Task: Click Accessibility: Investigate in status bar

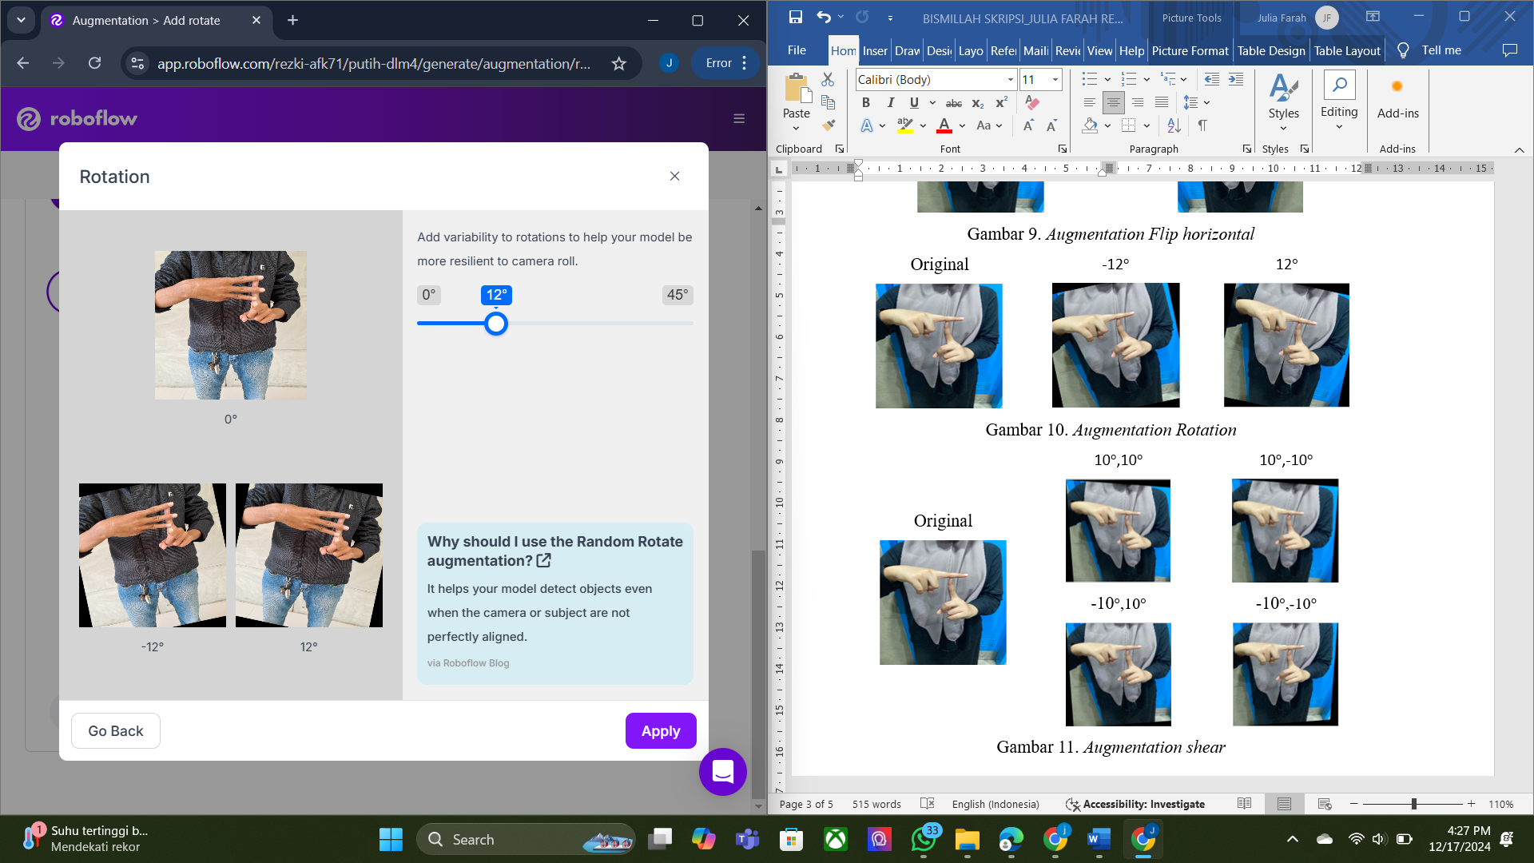Action: (x=1135, y=804)
